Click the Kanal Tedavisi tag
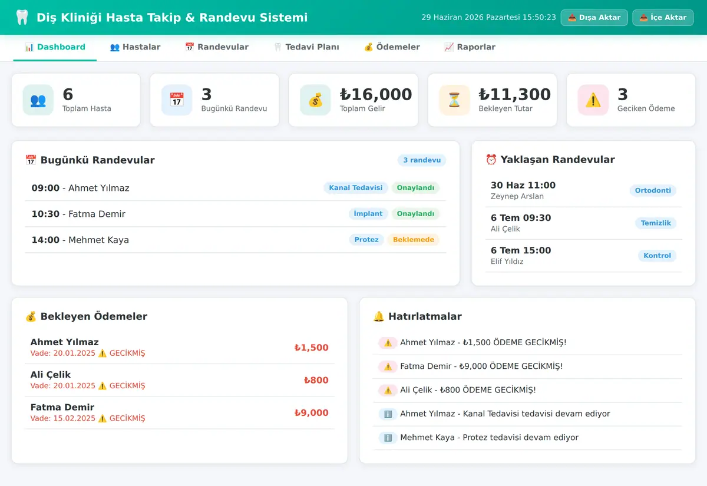 click(x=356, y=188)
